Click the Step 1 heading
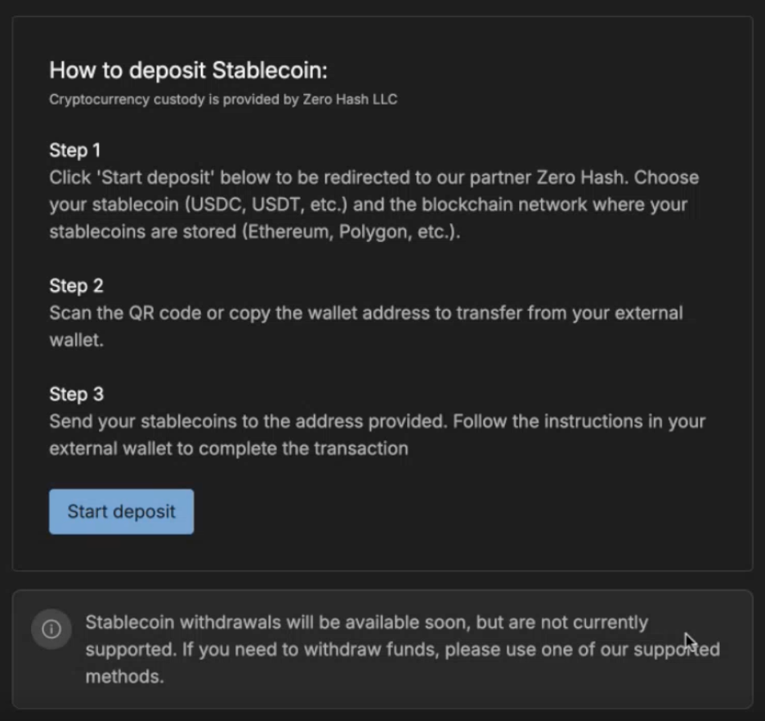 click(75, 150)
